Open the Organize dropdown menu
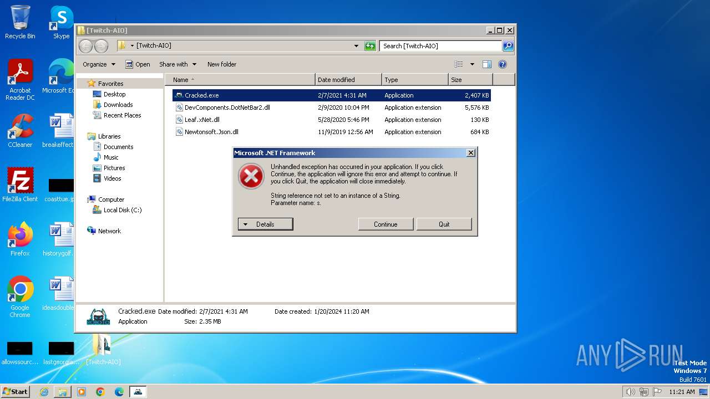Image resolution: width=710 pixels, height=399 pixels. 99,64
